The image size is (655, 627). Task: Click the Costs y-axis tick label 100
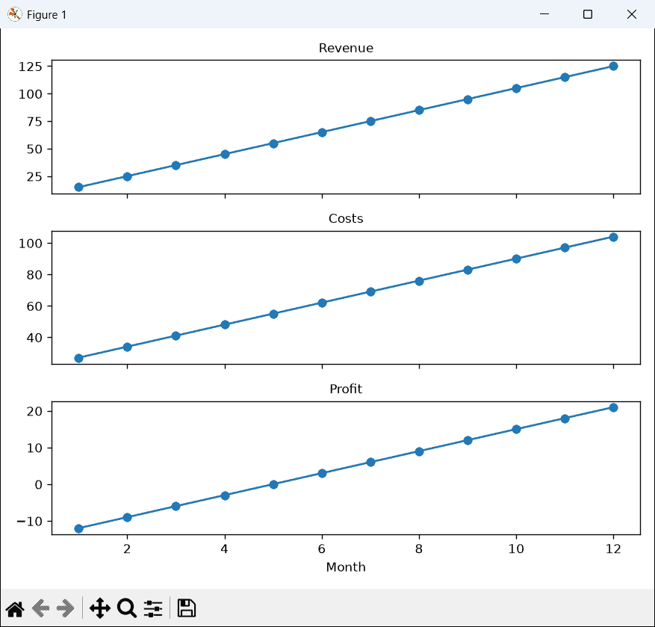(x=31, y=244)
